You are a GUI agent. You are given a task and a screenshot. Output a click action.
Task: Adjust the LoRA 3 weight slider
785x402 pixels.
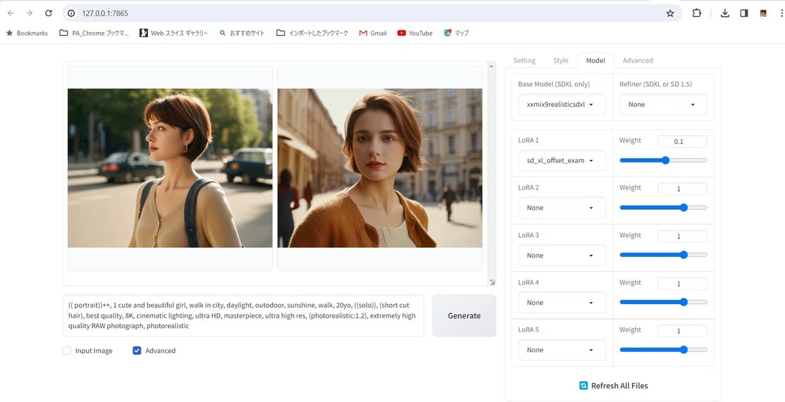[x=663, y=255]
